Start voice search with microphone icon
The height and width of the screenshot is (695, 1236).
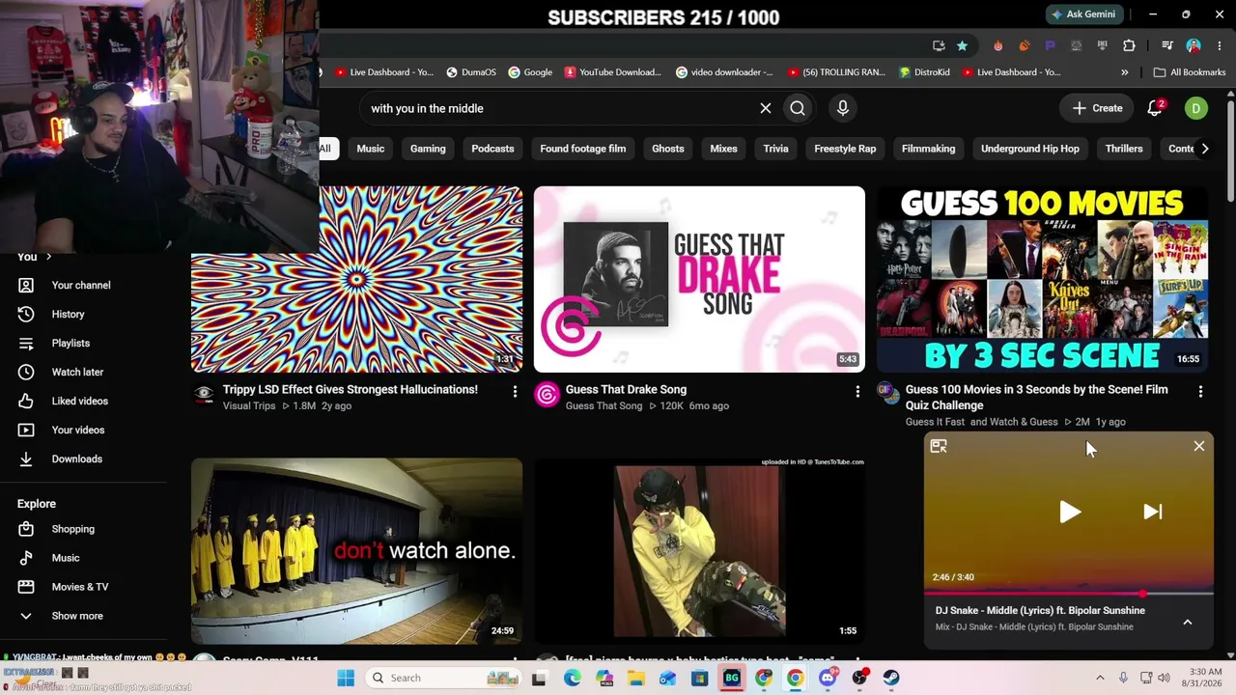(843, 108)
